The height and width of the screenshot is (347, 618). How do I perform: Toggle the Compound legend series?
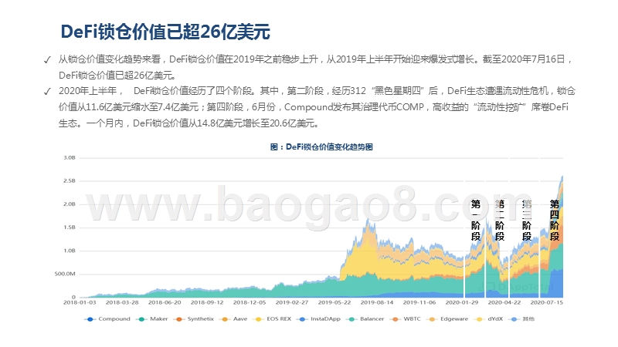(107, 319)
